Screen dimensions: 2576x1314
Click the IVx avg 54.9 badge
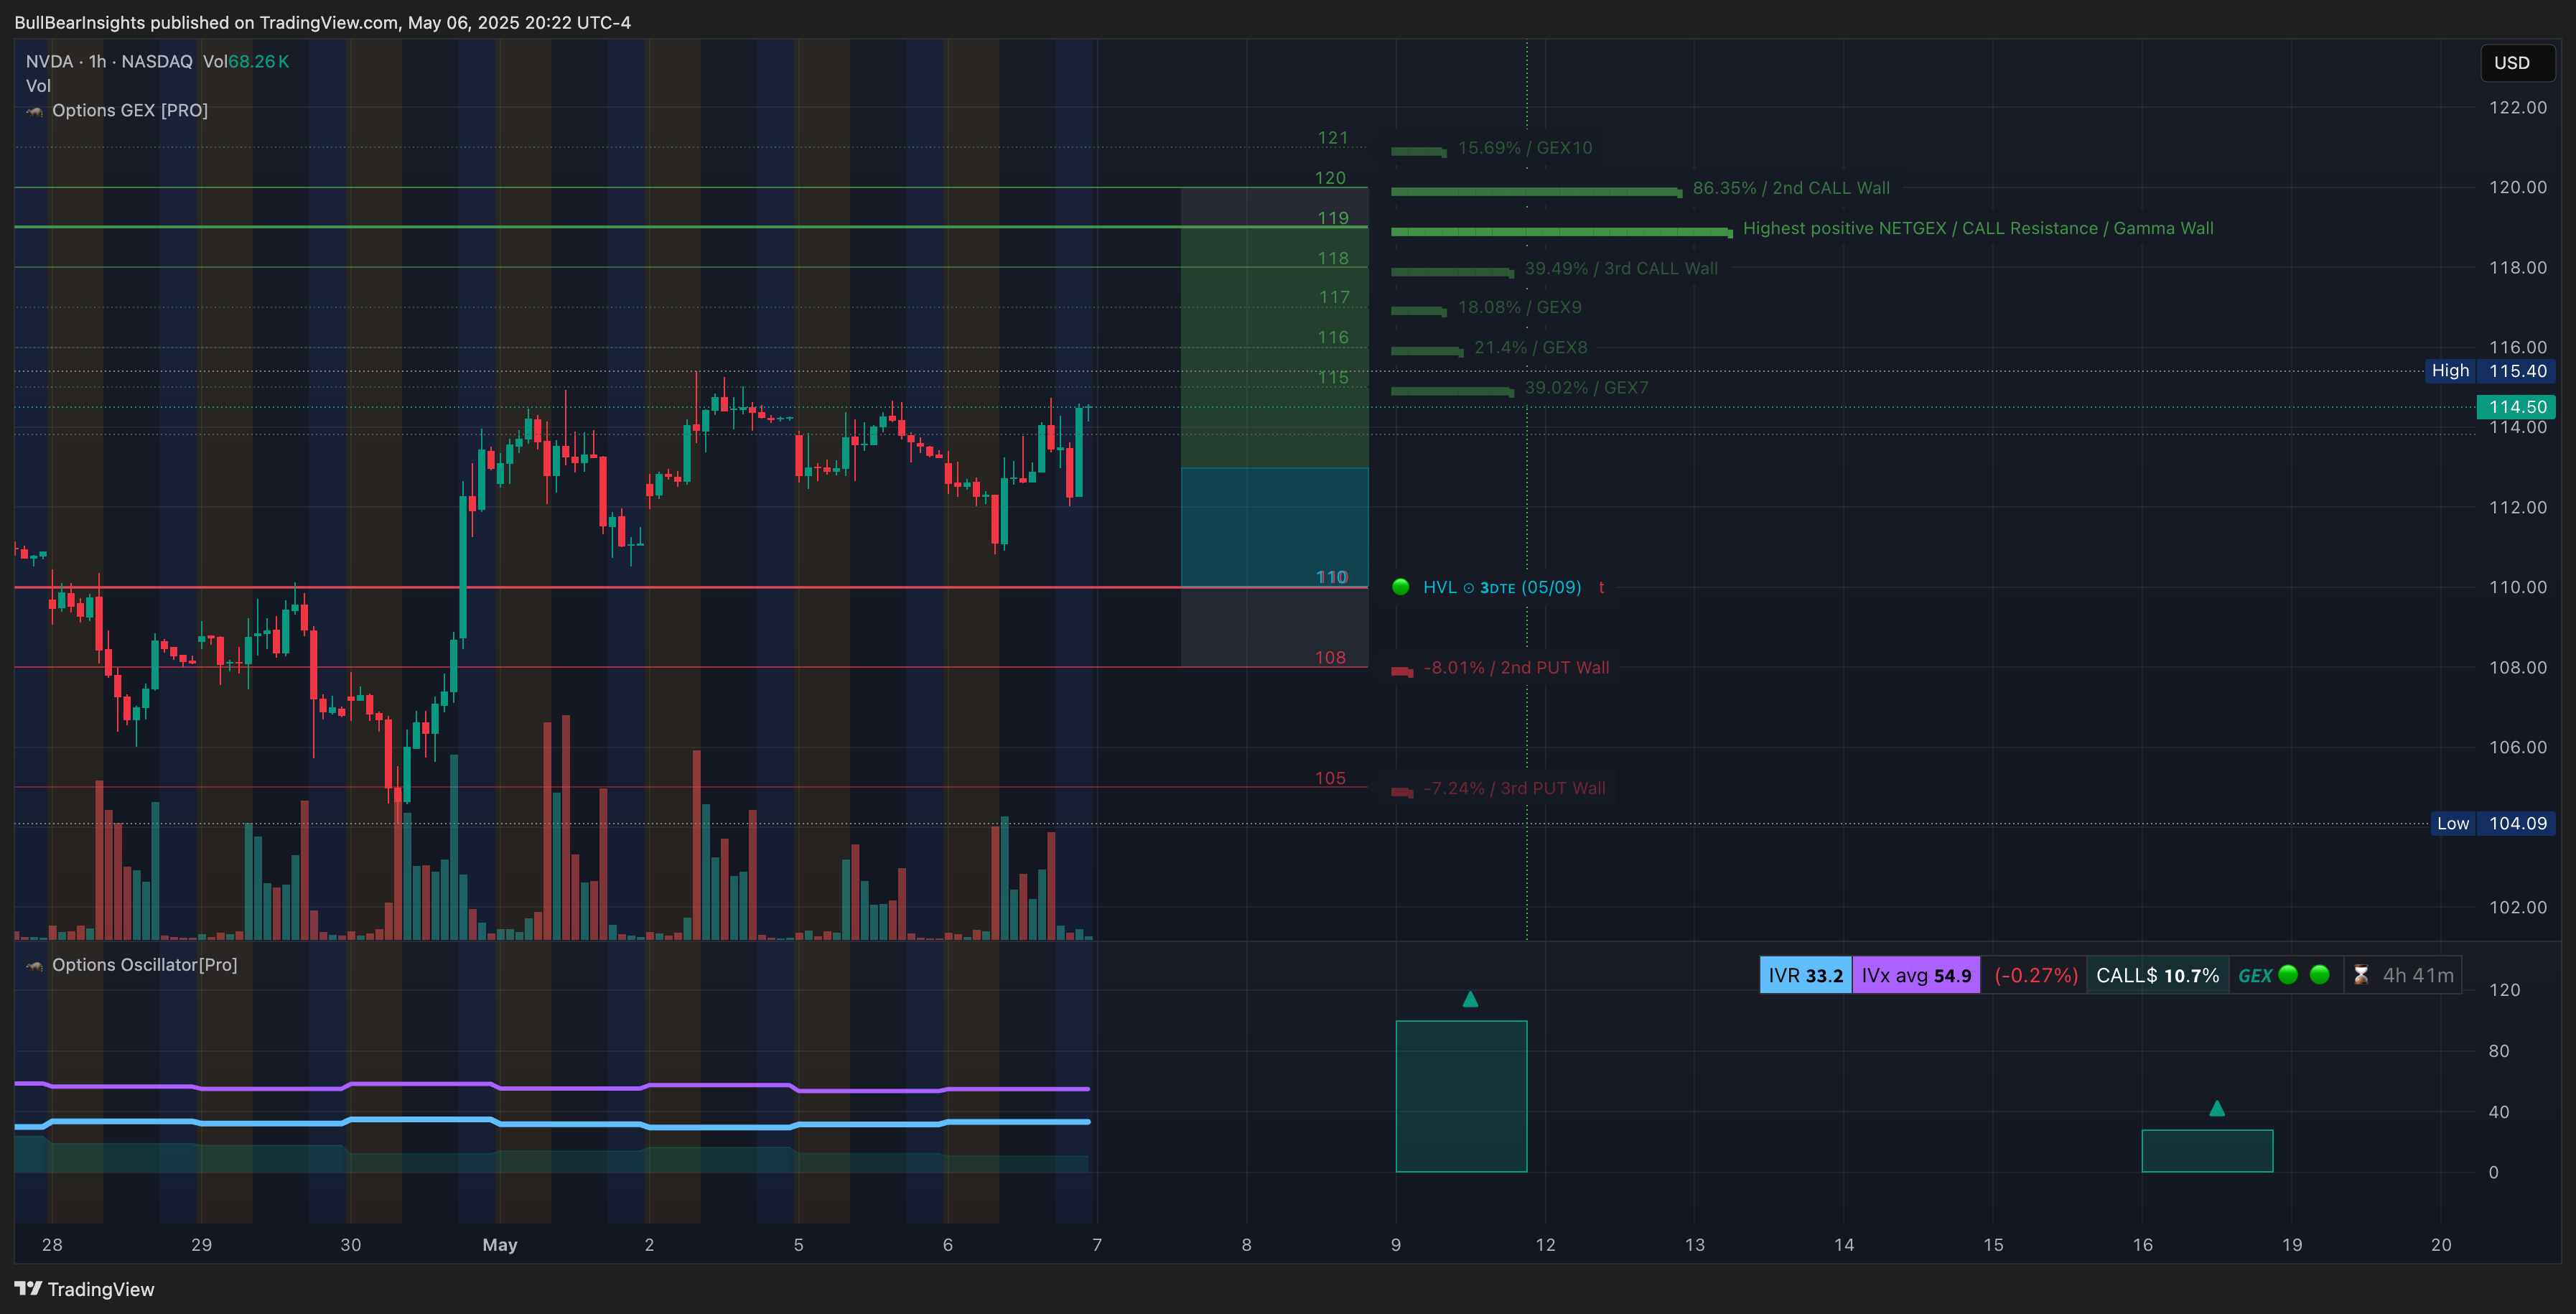click(1916, 975)
